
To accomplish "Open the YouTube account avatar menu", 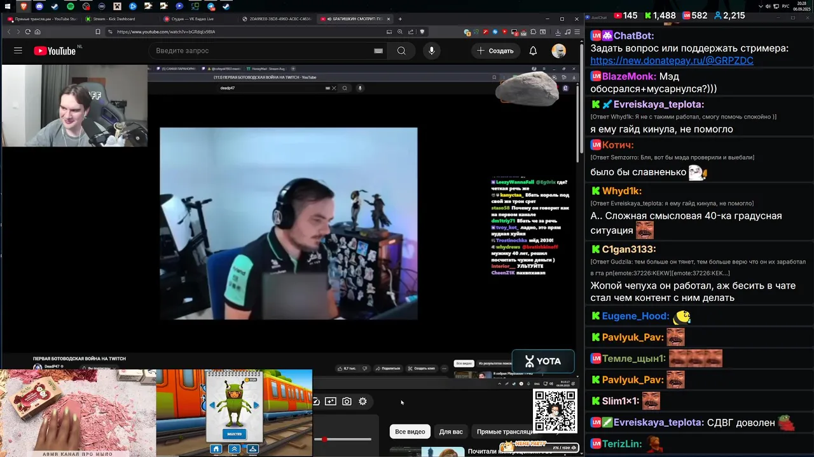I will [559, 51].
